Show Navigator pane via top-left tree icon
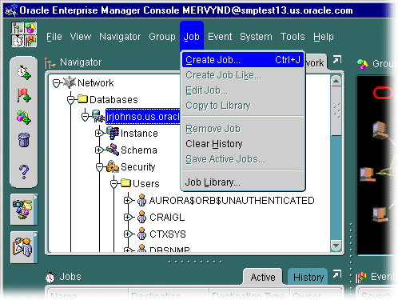398x300 pixels. pyautogui.click(x=18, y=28)
